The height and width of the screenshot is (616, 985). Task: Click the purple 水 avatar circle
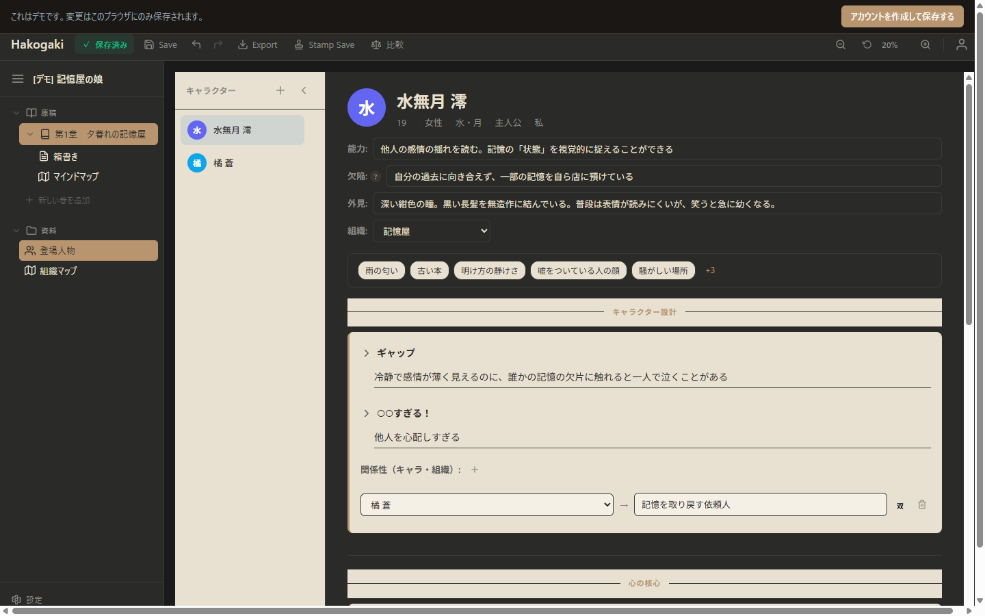(367, 107)
